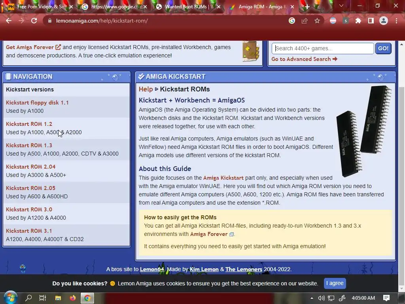Open the Extensions puzzle icon
405x304 pixels.
(x=358, y=21)
